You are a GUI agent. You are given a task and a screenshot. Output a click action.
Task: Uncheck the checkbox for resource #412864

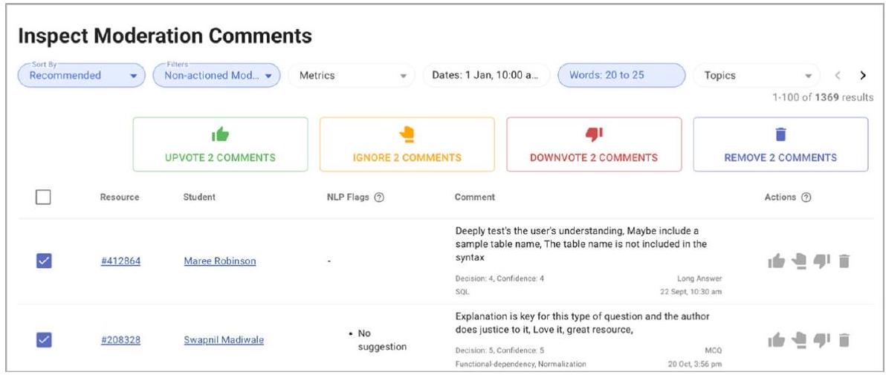point(43,261)
